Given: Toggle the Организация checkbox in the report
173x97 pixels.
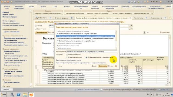Looking at the screenshot, I should 36,29.
